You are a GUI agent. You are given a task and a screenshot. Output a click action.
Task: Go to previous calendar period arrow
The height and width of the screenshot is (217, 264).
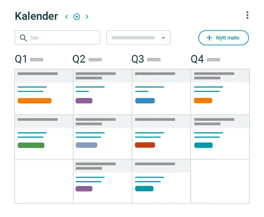coord(67,16)
